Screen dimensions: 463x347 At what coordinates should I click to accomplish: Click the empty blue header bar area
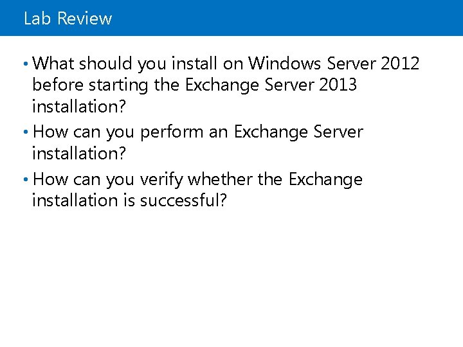289,18
